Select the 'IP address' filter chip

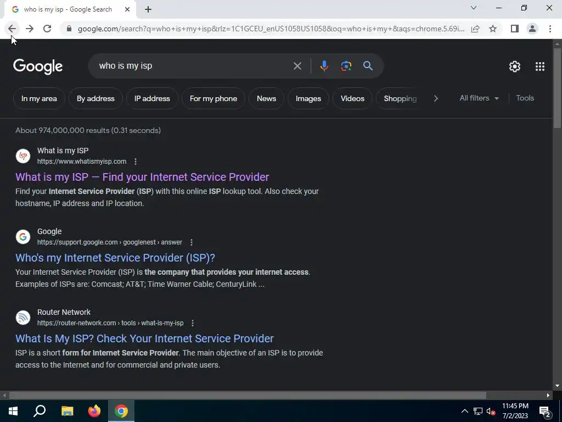152,98
